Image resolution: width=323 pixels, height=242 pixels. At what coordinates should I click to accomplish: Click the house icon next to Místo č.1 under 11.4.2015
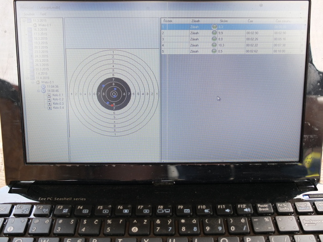click(38, 82)
